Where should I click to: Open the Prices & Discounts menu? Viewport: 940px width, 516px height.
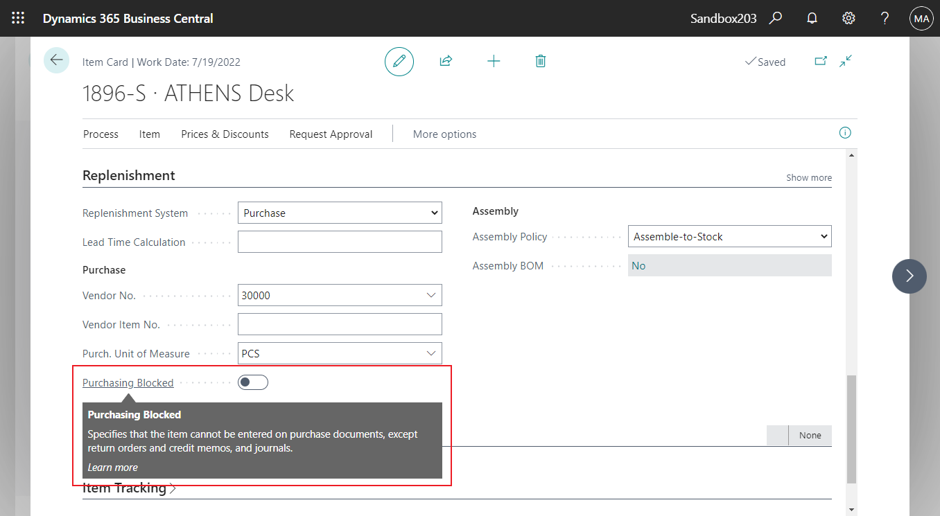pyautogui.click(x=225, y=134)
